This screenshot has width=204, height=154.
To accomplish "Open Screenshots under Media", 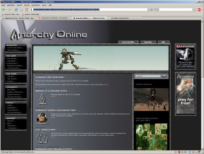I will tap(12, 110).
